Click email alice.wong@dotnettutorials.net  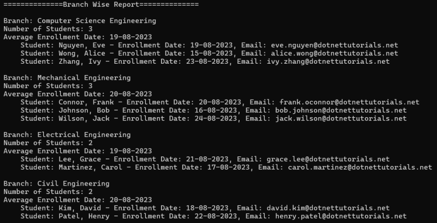click(x=335, y=53)
